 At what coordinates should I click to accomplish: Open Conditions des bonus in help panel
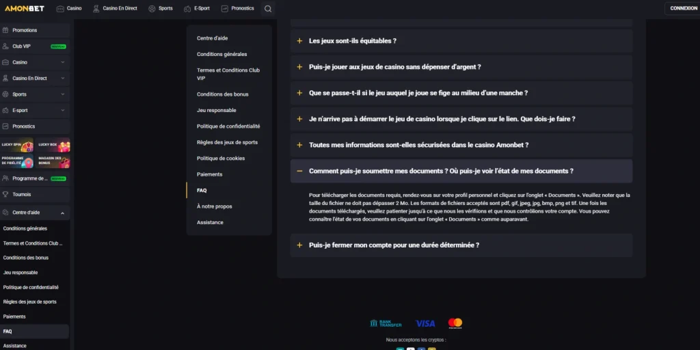click(223, 94)
